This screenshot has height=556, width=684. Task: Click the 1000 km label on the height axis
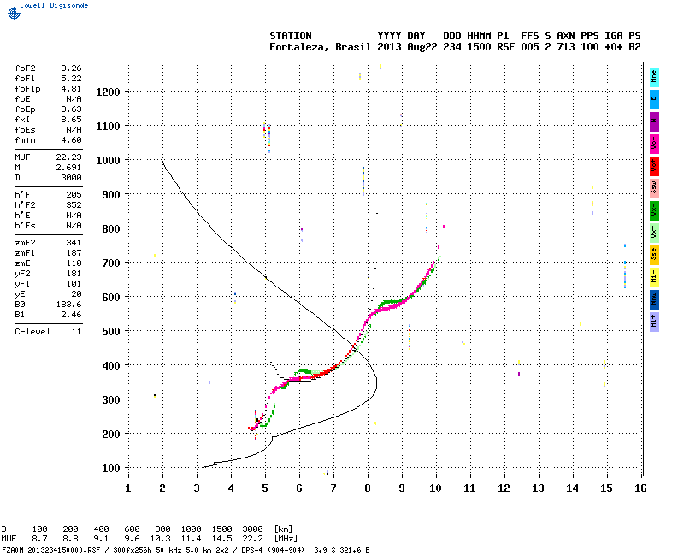pyautogui.click(x=108, y=160)
